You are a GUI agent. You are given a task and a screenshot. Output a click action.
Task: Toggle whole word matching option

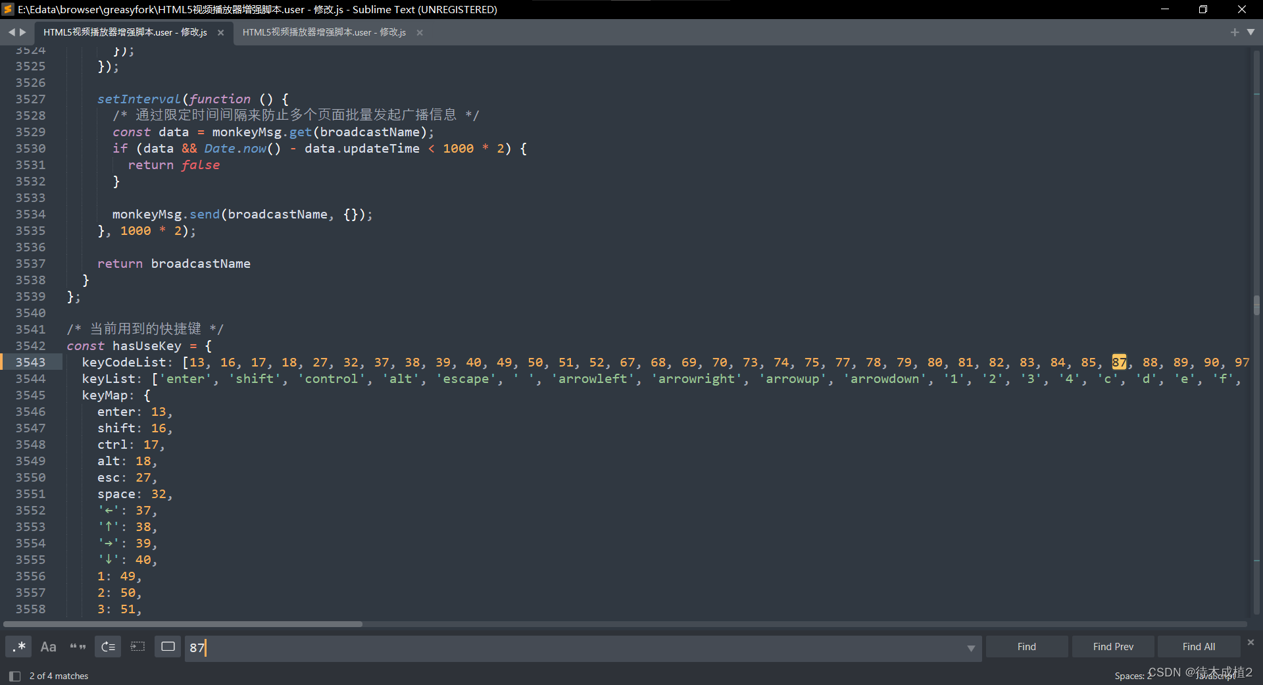[78, 647]
